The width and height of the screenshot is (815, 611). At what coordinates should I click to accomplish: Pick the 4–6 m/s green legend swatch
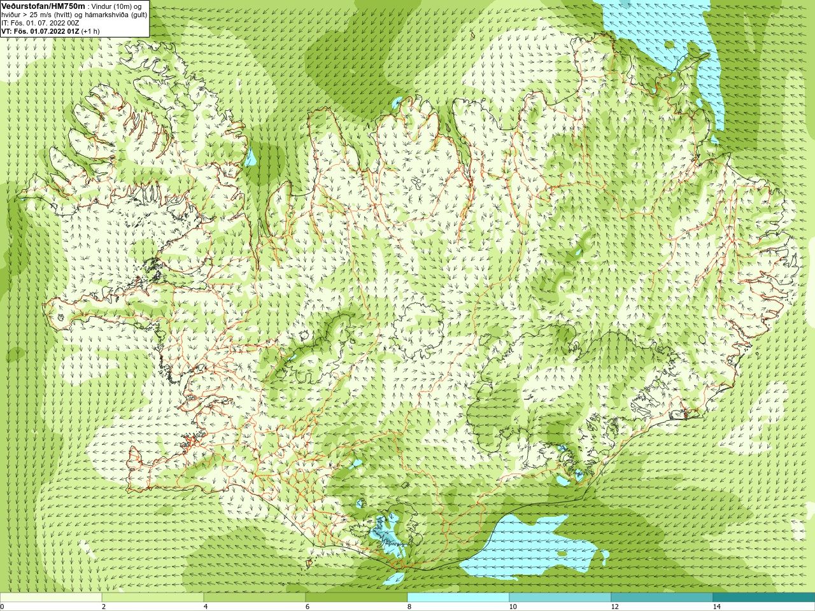coord(255,598)
